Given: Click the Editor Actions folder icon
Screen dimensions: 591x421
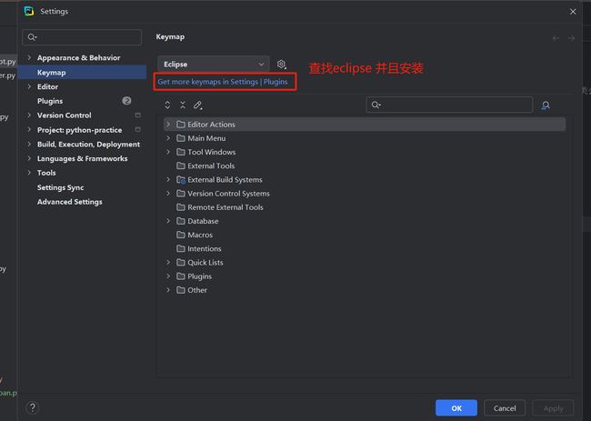Looking at the screenshot, I should [x=181, y=124].
